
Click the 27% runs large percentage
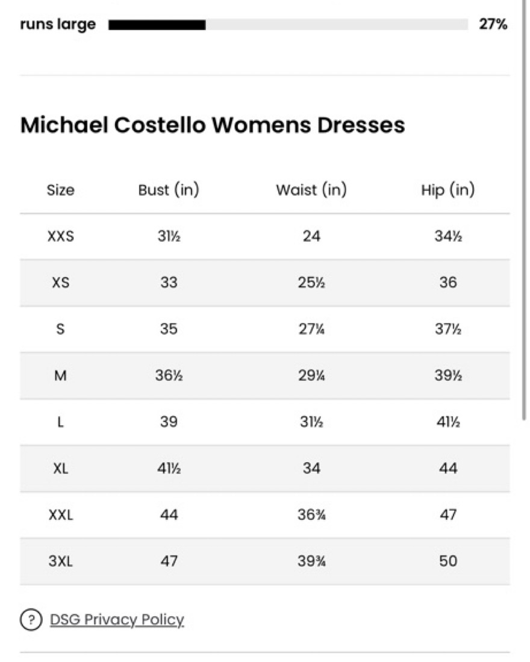tap(493, 25)
